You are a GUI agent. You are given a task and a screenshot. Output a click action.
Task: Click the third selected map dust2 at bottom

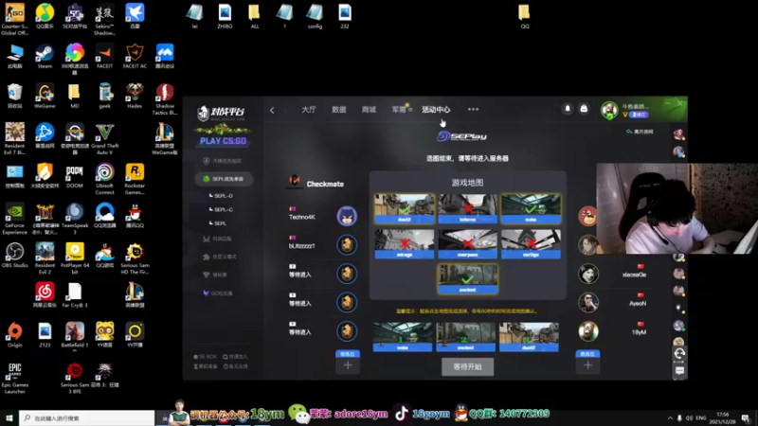point(529,337)
